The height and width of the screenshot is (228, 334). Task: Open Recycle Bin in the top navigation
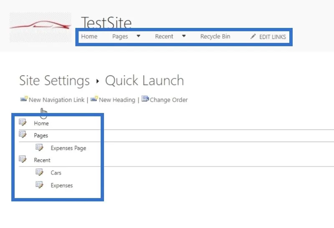coord(215,37)
